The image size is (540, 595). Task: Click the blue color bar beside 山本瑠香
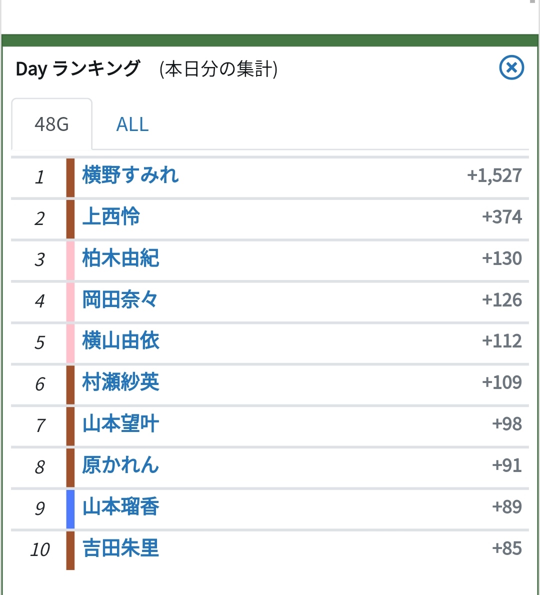pos(70,508)
